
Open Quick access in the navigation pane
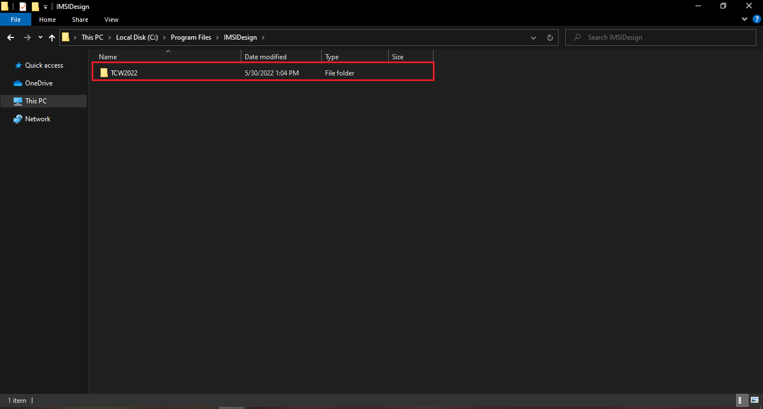[x=44, y=65]
